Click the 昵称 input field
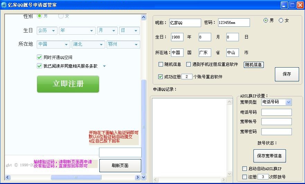 click(x=185, y=23)
